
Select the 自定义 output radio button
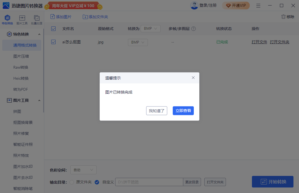pyautogui.click(x=97, y=182)
